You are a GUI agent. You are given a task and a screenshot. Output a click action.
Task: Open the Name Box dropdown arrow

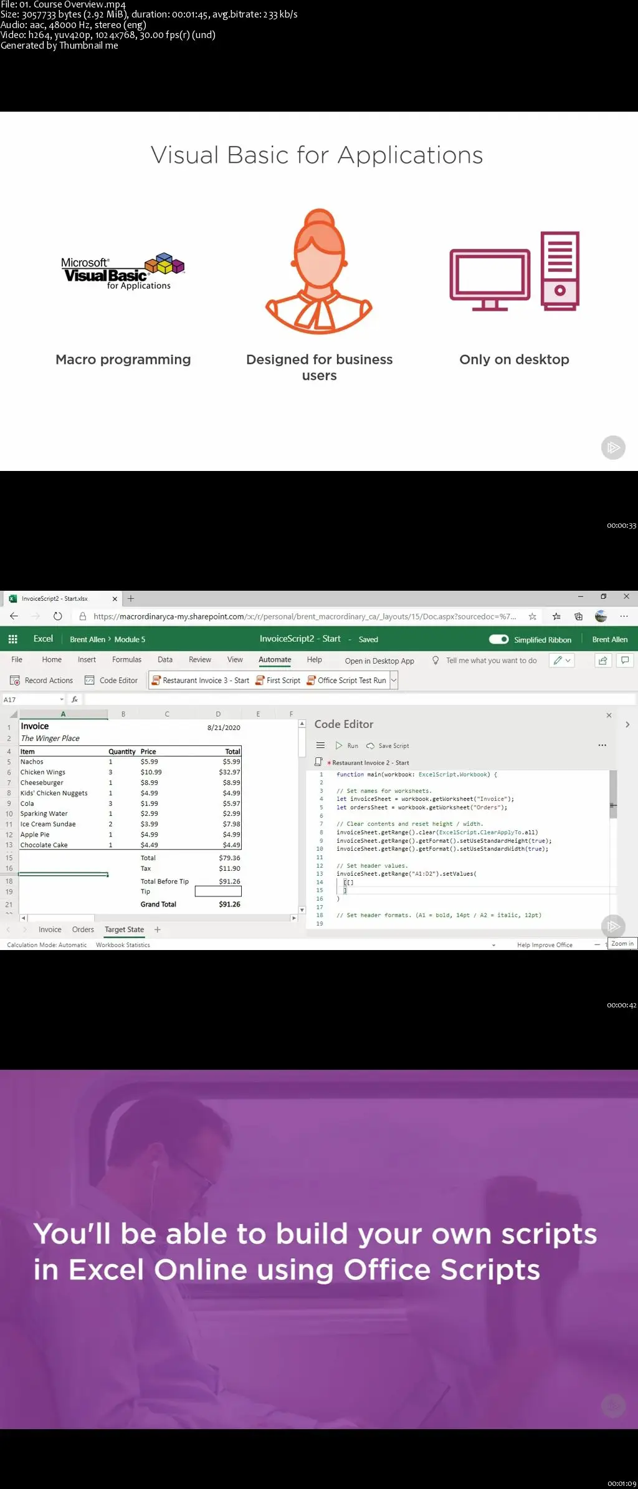point(62,700)
